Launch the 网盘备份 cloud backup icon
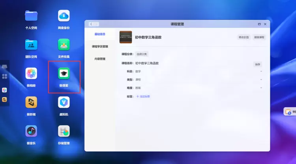296x164 pixels. [64, 16]
